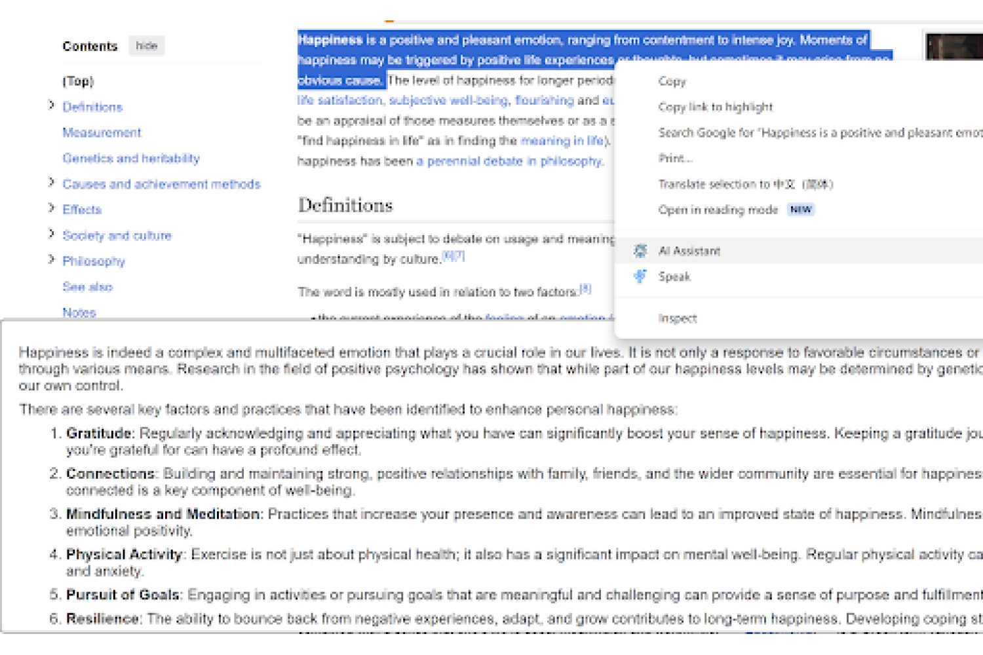Click citation [8] after two factors

(585, 288)
